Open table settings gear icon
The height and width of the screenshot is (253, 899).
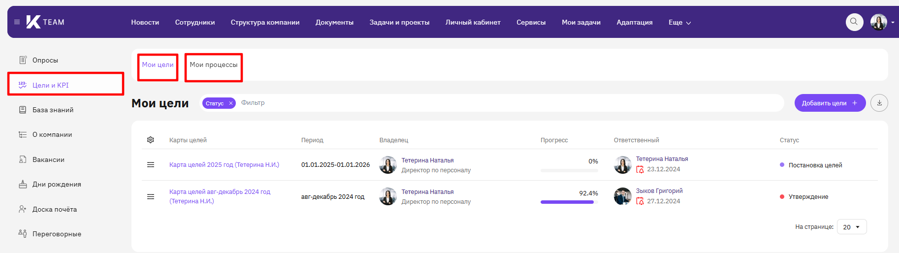151,140
